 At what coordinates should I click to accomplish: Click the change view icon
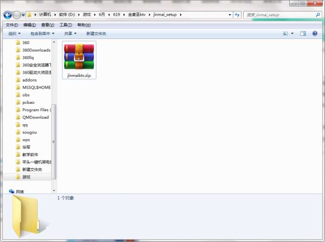click(286, 33)
